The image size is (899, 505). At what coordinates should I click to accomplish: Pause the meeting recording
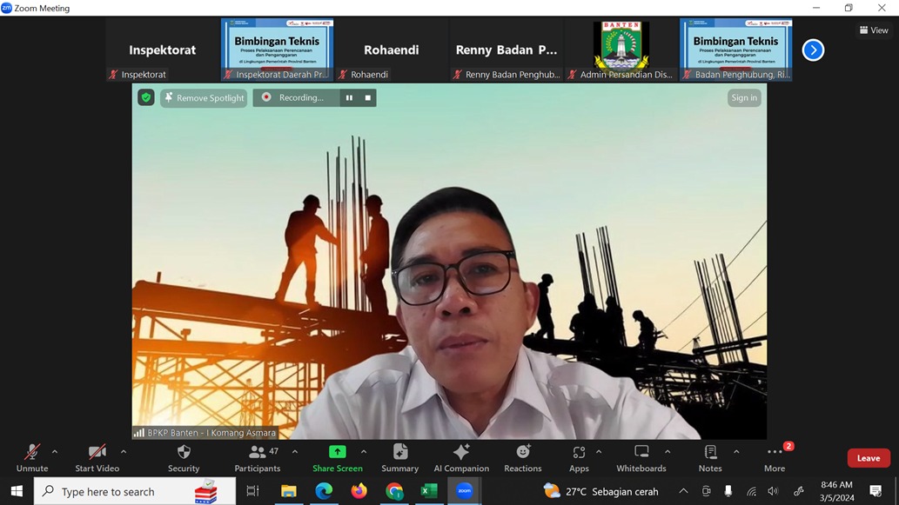tap(349, 98)
